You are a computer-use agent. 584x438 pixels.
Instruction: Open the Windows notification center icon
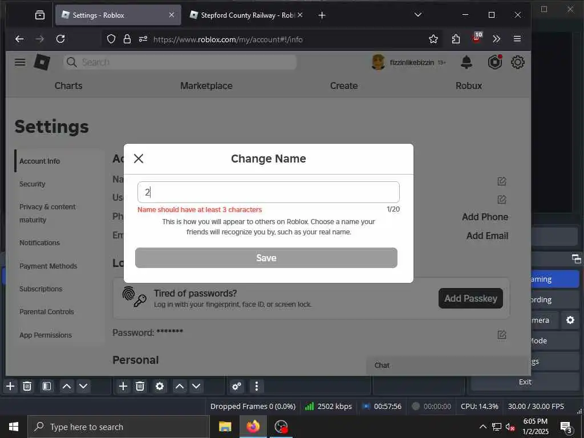566,428
